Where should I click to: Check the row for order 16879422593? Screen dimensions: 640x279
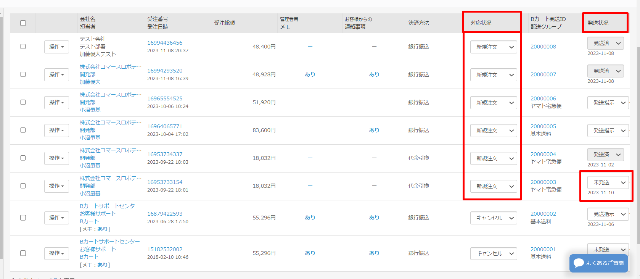coord(23,218)
